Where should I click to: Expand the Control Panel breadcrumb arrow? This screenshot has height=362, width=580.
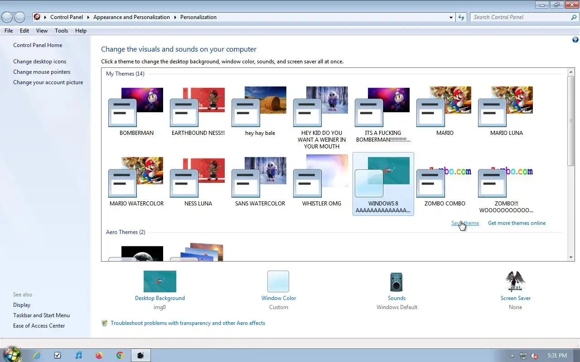pos(88,17)
